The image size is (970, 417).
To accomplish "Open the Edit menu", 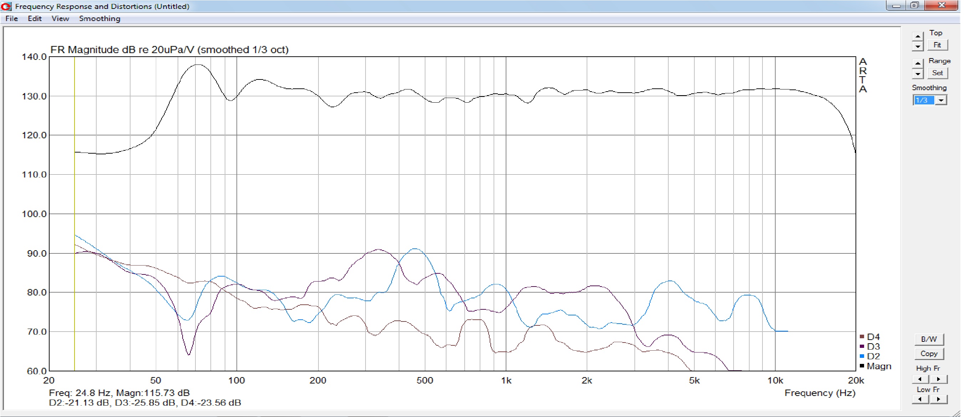I will 35,19.
